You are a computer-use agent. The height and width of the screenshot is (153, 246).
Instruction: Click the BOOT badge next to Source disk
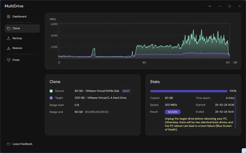(x=126, y=91)
